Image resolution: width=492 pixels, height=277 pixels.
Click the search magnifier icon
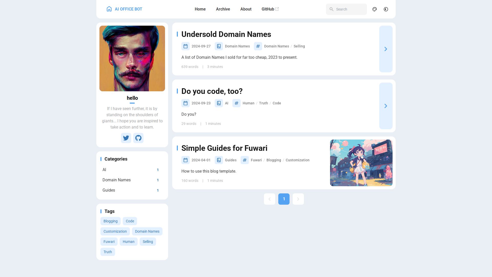pos(332,9)
